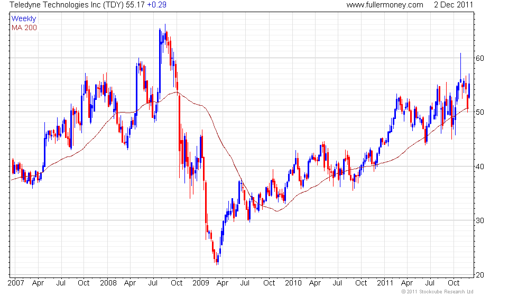The width and height of the screenshot is (518, 296).
Task: Click the copyright '2011 Stockcube Research Ltd' text
Action: click(438, 292)
